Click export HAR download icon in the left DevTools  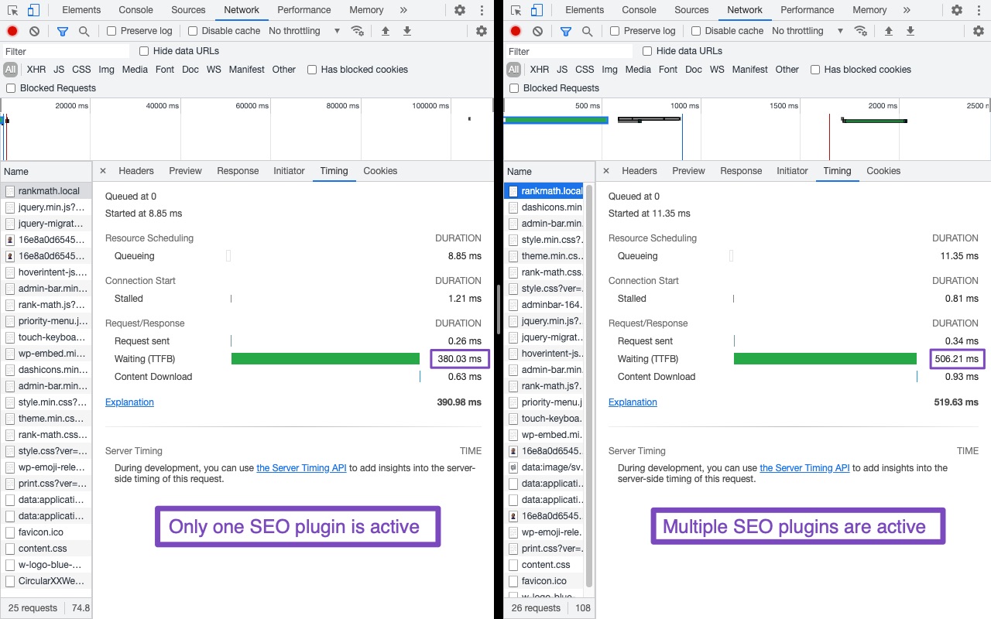tap(407, 31)
